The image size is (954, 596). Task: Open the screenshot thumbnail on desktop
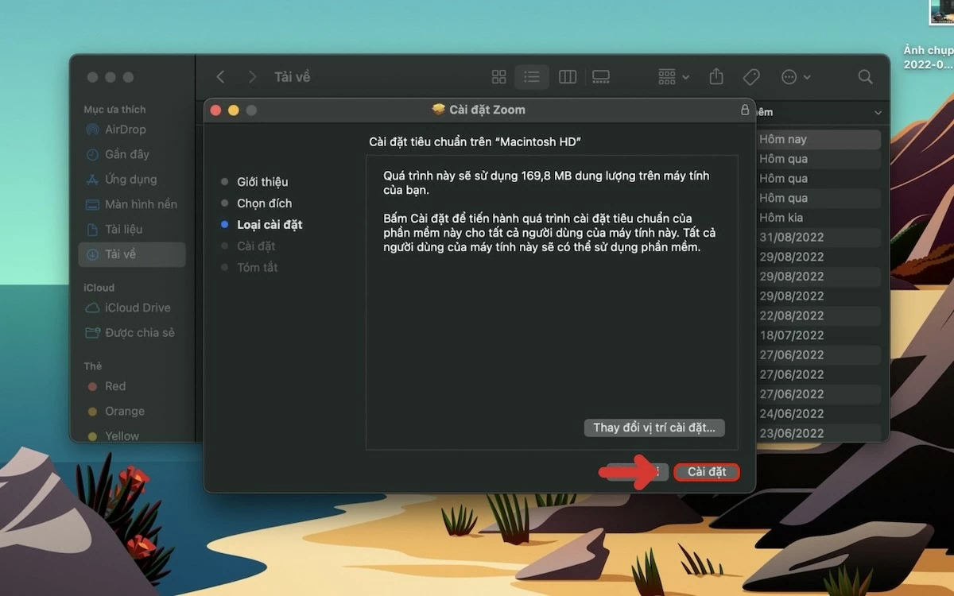pos(940,14)
